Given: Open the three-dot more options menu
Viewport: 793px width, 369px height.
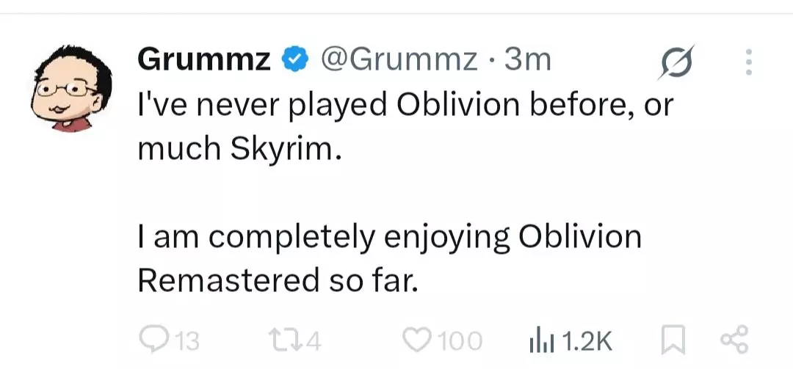Looking at the screenshot, I should coord(748,62).
